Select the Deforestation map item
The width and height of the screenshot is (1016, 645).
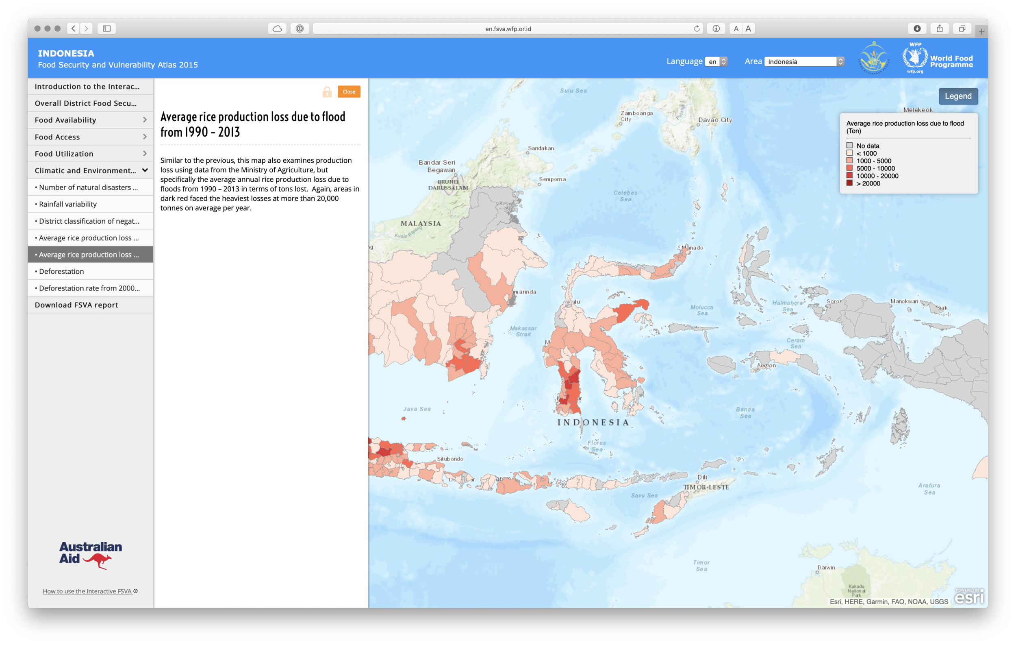90,271
